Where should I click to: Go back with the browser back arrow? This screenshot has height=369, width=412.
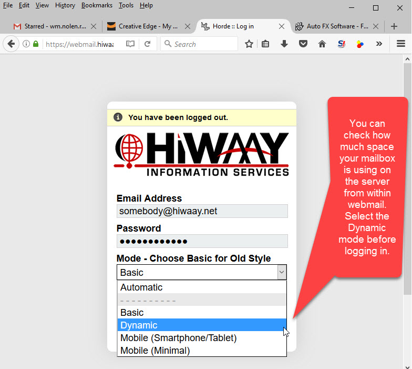(x=11, y=44)
